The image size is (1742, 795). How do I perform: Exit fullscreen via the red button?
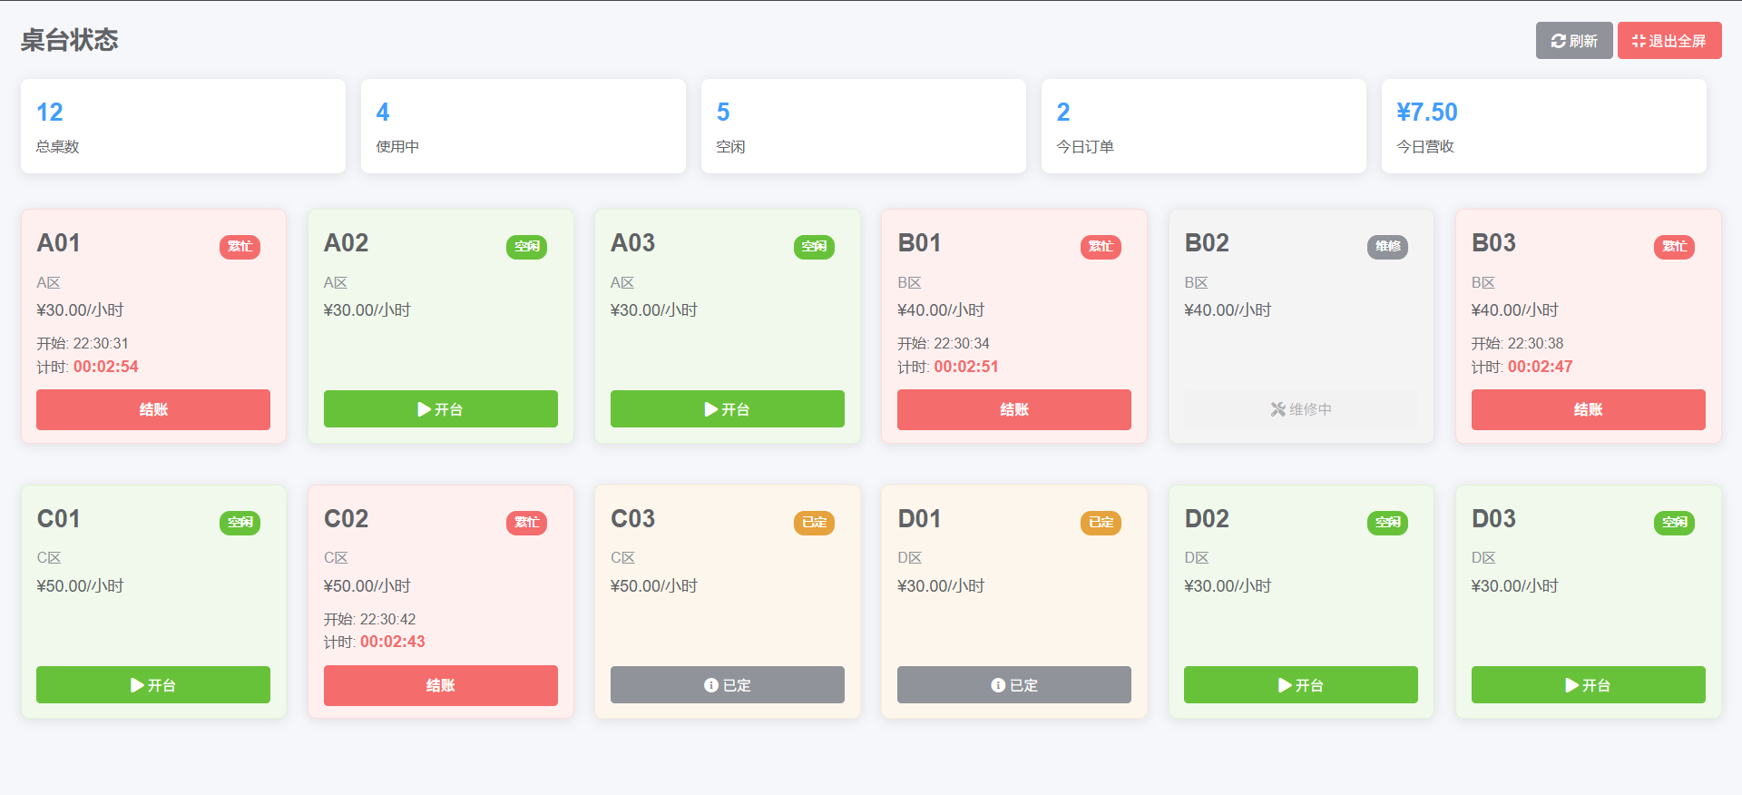[1669, 41]
